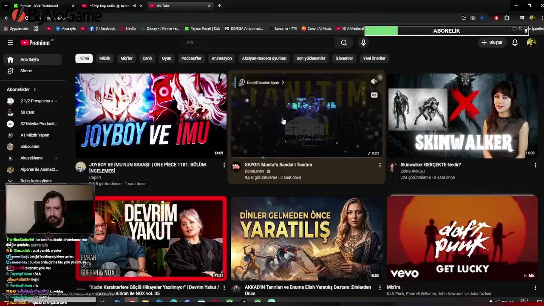This screenshot has height=306, width=544.
Task: Open the JOYBOY VE IMU video thumbnail
Action: (151, 116)
